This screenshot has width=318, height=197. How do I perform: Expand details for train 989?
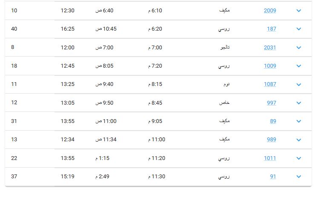point(298,140)
